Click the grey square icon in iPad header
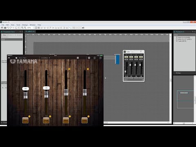 (x=78, y=58)
